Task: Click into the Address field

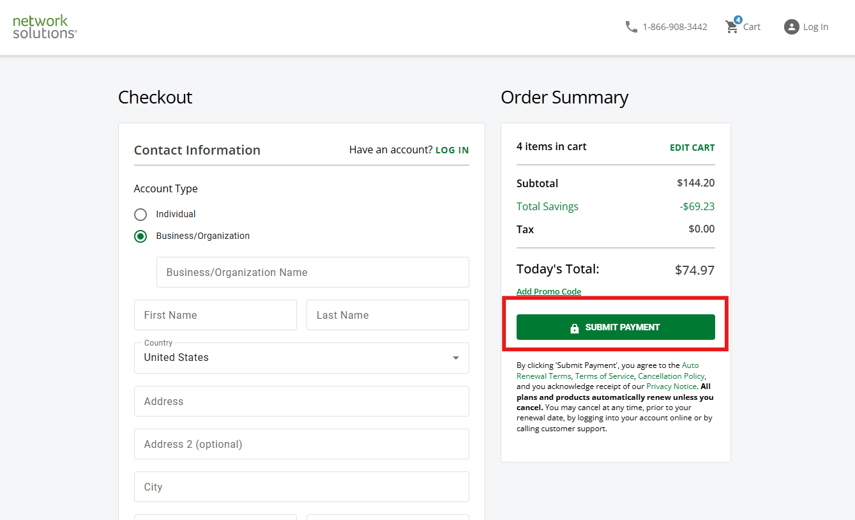Action: tap(301, 401)
